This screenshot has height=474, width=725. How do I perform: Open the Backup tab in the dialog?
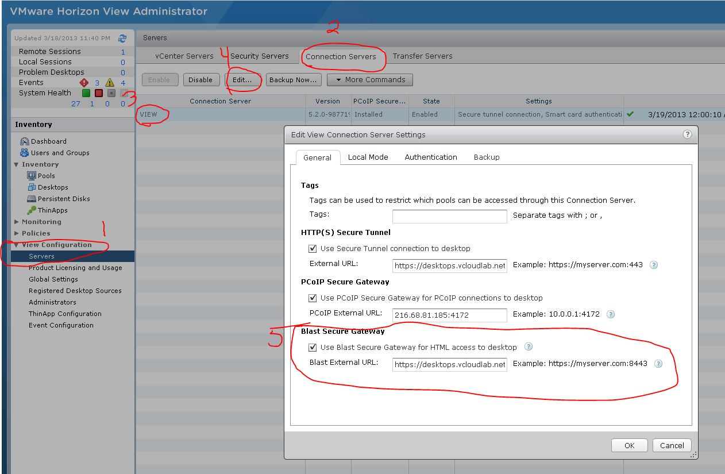tap(487, 157)
